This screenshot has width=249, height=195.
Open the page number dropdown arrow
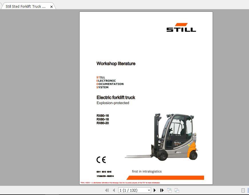click(149, 190)
